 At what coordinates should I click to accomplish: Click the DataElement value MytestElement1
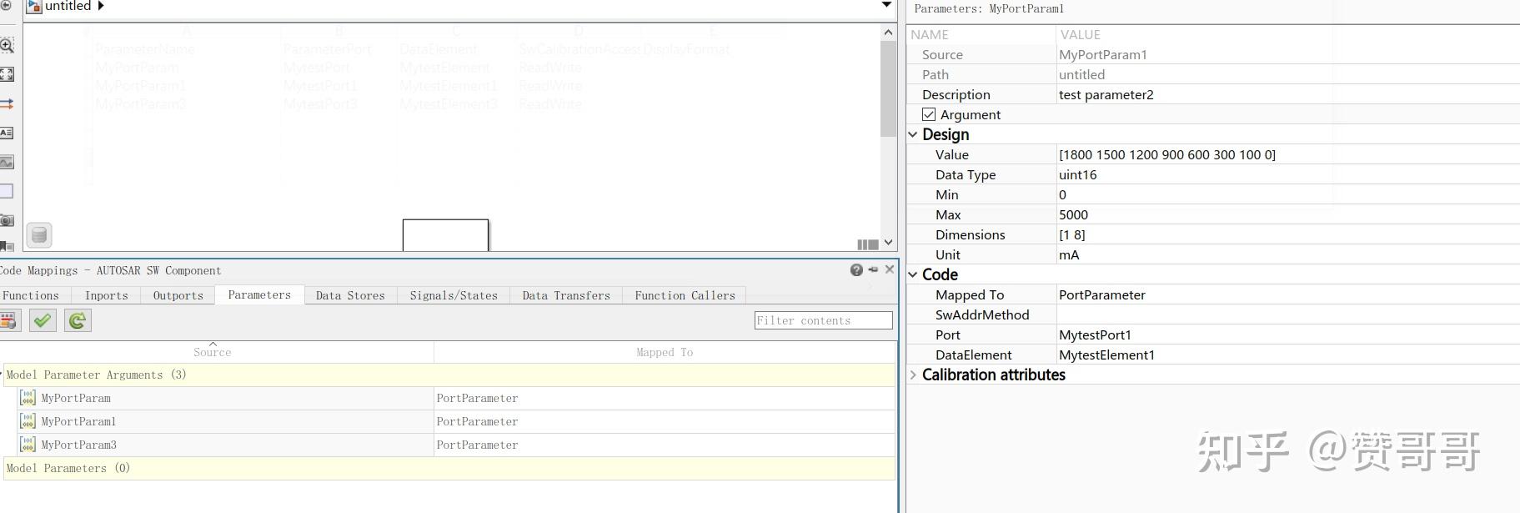point(1106,355)
